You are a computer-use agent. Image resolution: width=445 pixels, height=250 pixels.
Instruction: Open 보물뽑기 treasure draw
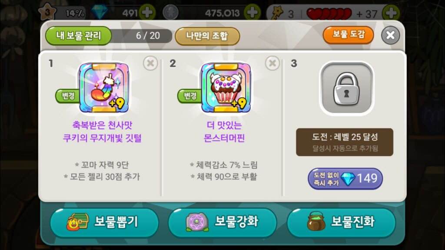coord(104,222)
